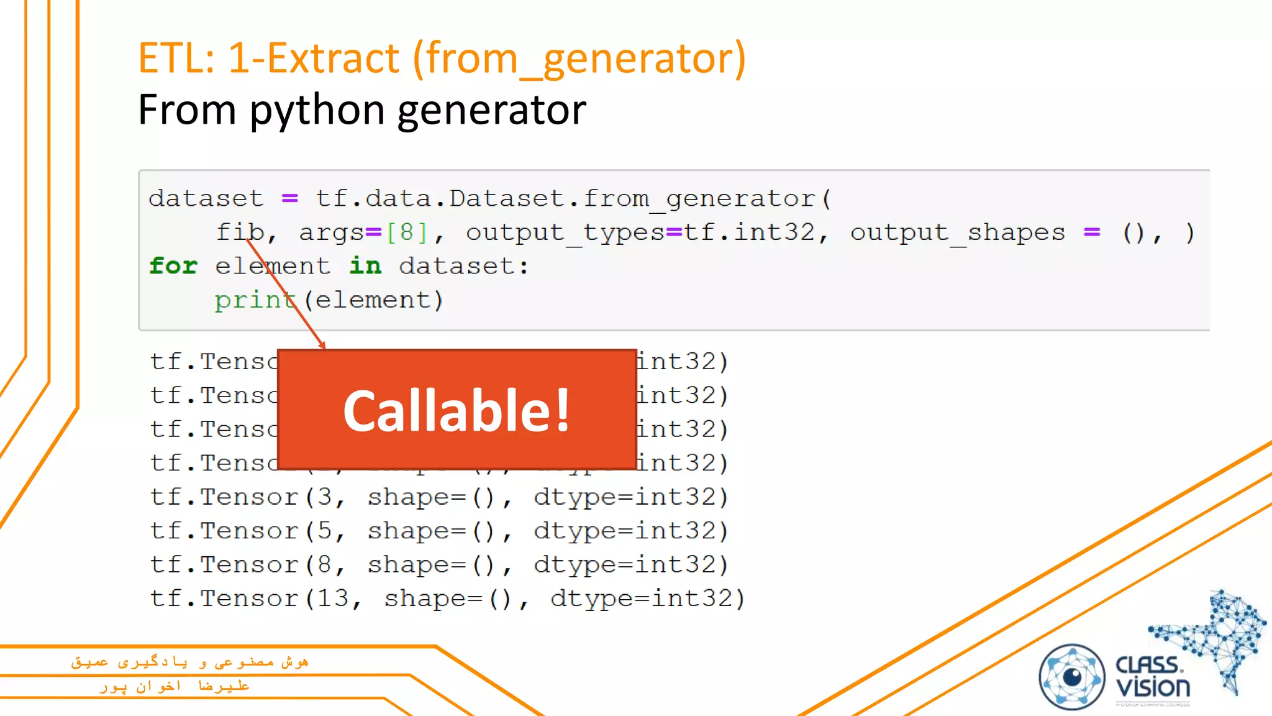Click the Class Vision logo text

pos(1153,677)
